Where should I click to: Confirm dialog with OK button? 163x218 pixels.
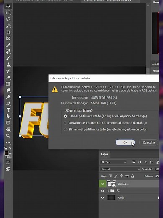125,143
